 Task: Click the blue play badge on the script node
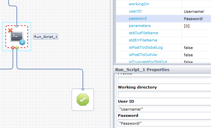pyautogui.click(x=22, y=42)
